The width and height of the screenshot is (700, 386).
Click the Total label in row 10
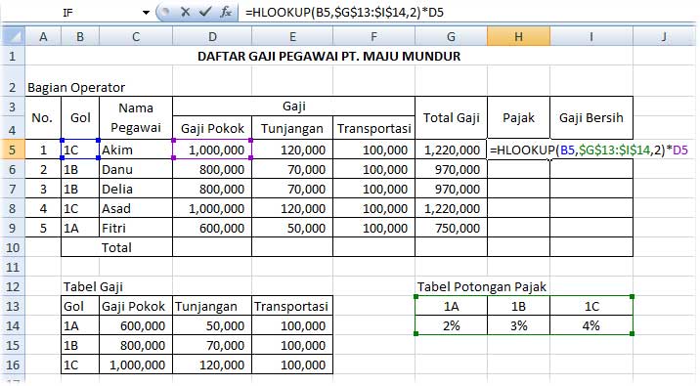[x=116, y=247]
